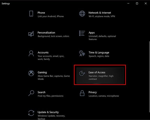The image size is (150, 120).
Task: Go to Network & Internet settings text
Action: (x=99, y=13)
